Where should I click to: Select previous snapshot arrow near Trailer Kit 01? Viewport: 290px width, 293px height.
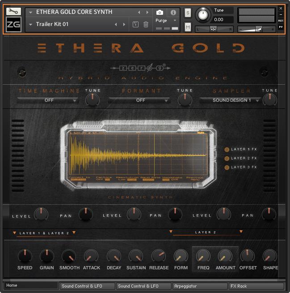(x=116, y=25)
